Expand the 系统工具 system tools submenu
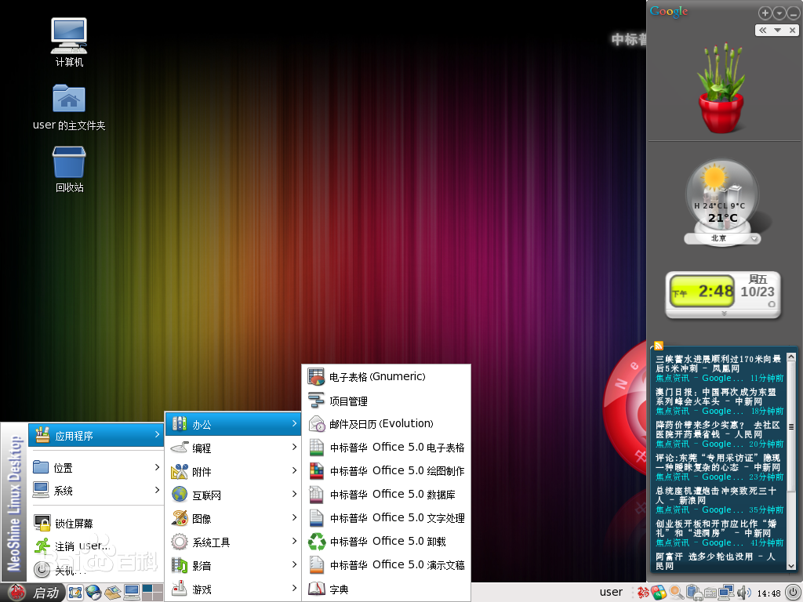The height and width of the screenshot is (602, 803). pos(233,542)
